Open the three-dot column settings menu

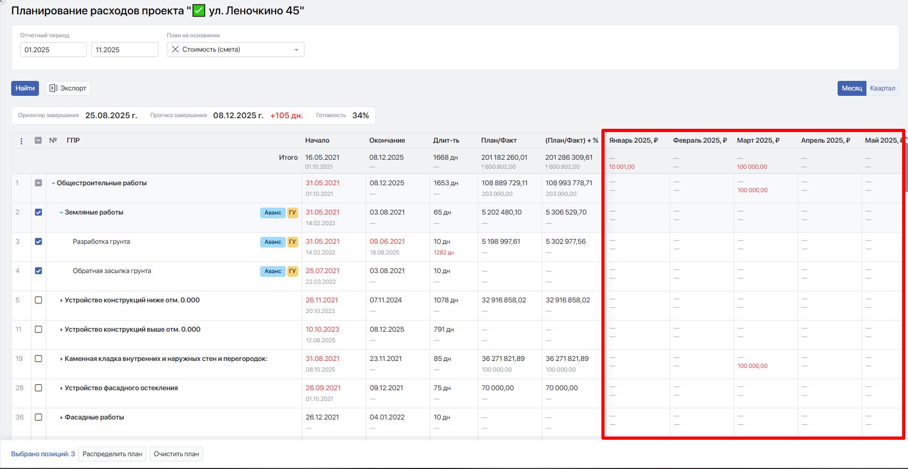21,141
